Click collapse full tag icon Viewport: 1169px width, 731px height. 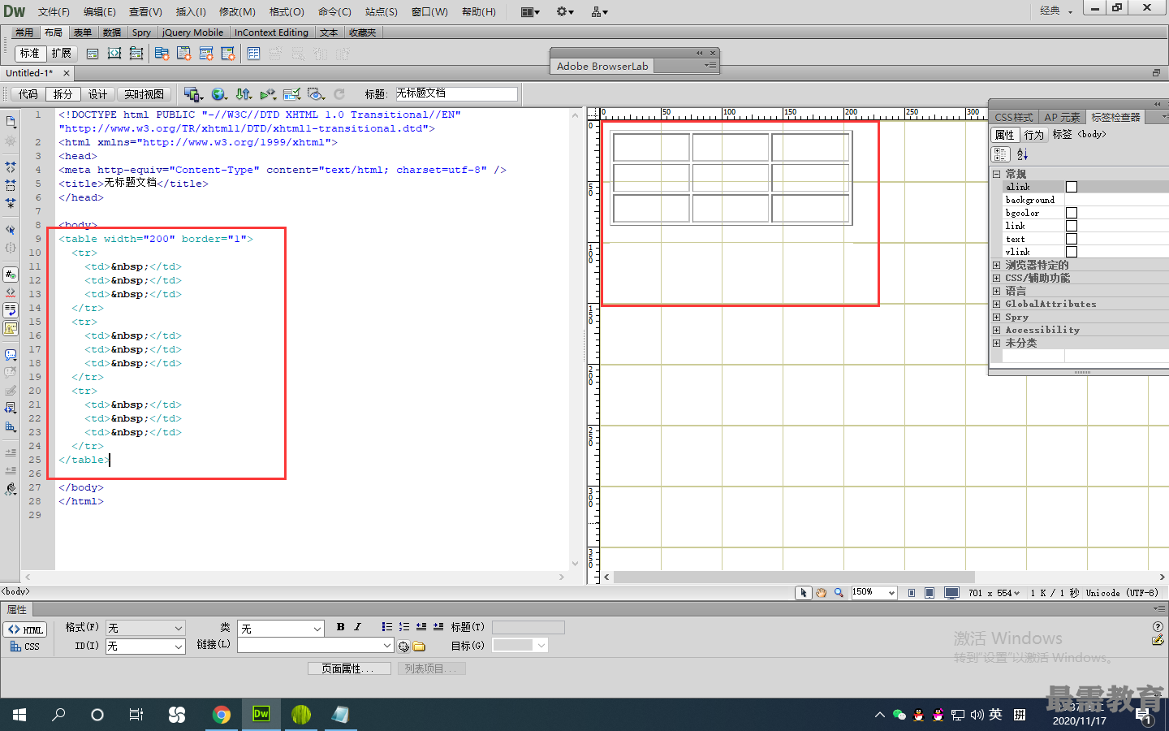[x=11, y=166]
